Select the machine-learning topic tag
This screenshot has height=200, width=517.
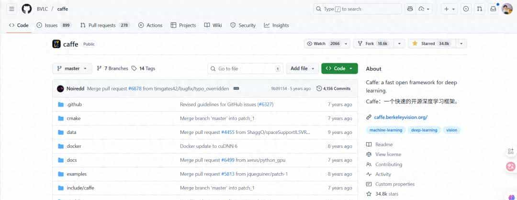pyautogui.click(x=386, y=130)
